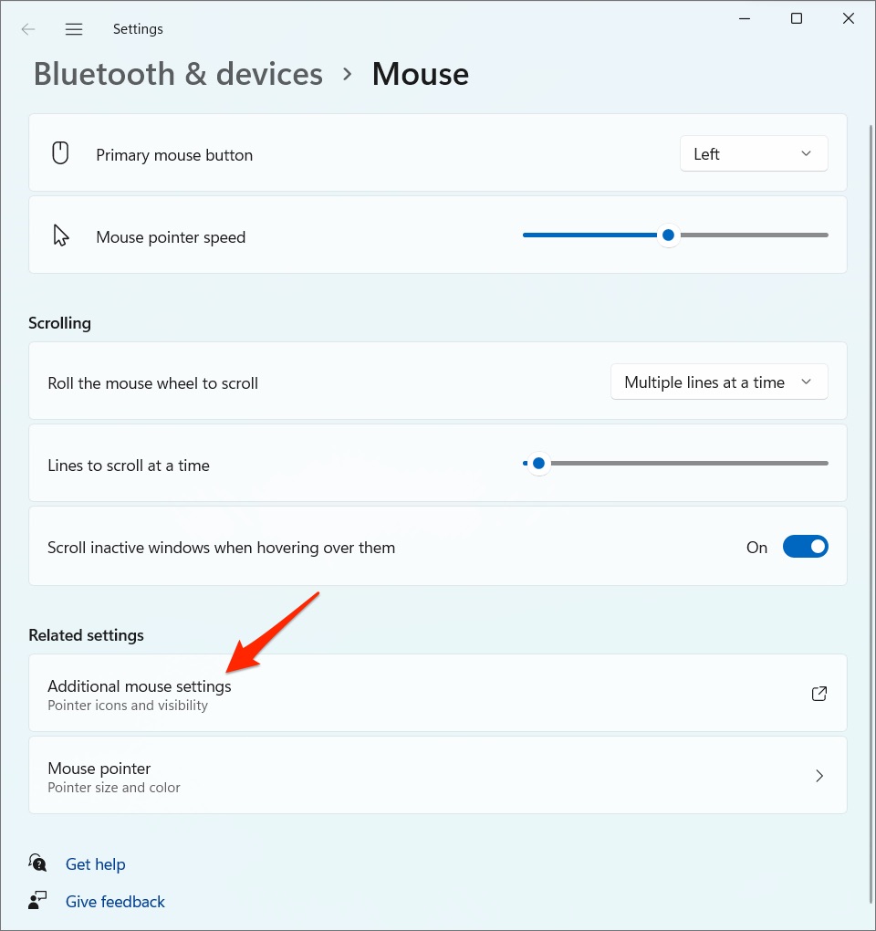Viewport: 876px width, 931px height.
Task: Open the Get help link
Action: (x=96, y=864)
